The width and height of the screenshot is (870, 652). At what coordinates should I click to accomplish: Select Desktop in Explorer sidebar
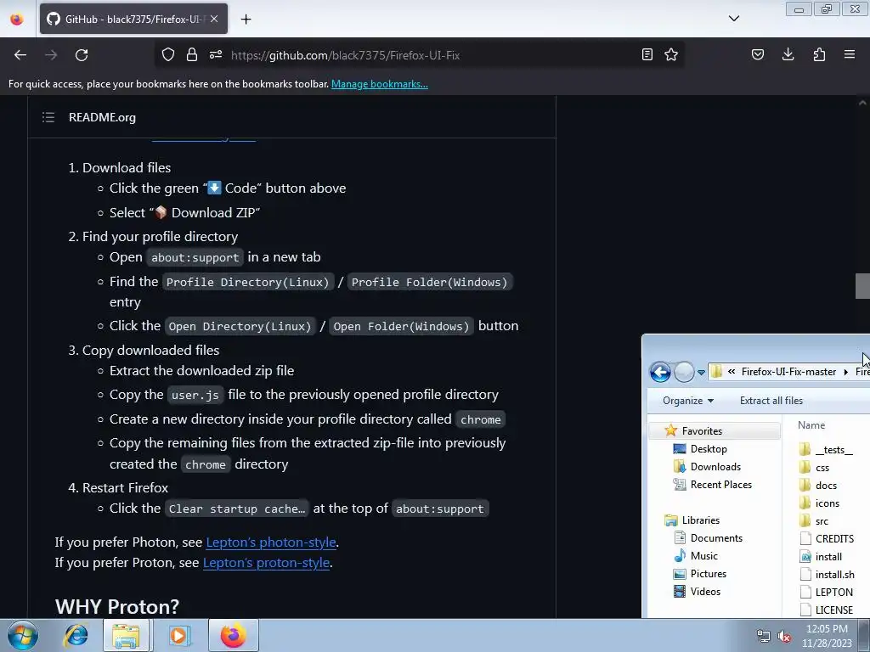tap(709, 449)
